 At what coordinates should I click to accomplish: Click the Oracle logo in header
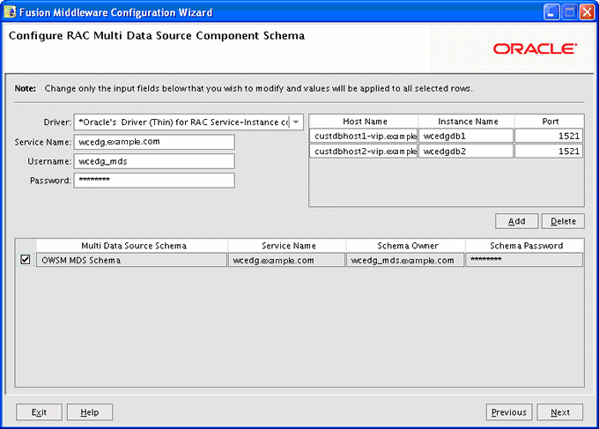coord(535,49)
